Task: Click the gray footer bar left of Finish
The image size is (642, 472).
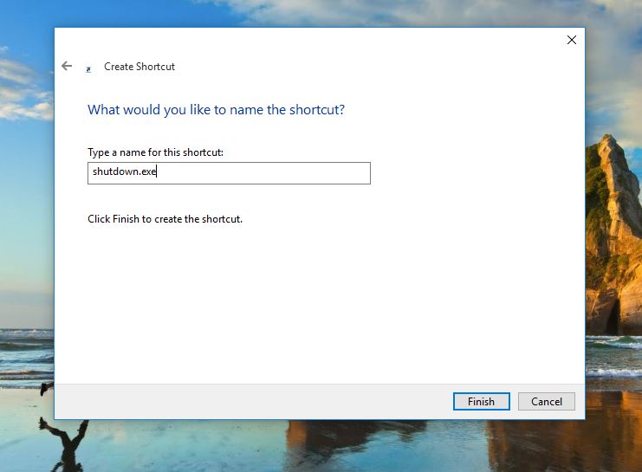Action: click(251, 401)
